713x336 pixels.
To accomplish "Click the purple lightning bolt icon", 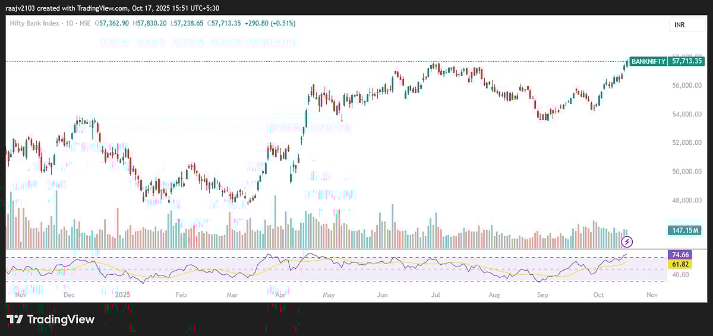I will pos(627,242).
